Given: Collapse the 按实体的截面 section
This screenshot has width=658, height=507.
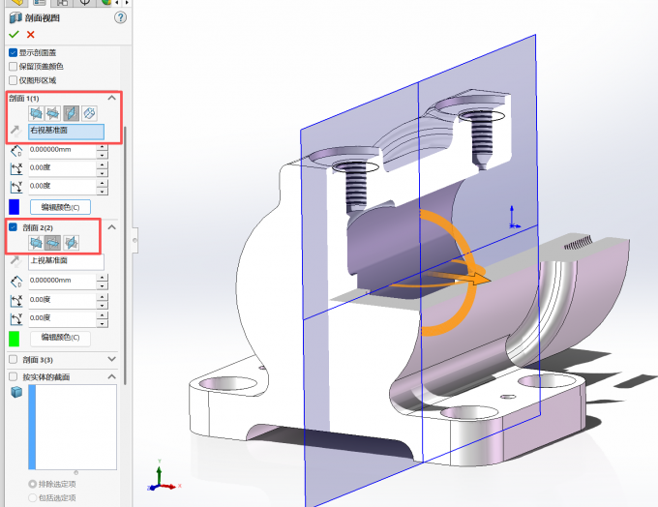Looking at the screenshot, I should tap(111, 376).
